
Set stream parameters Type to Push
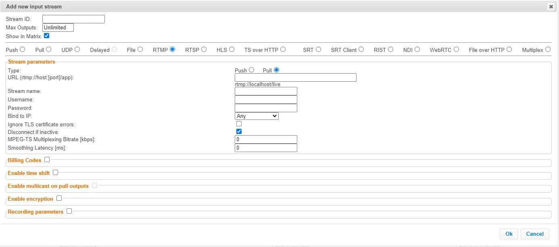[x=251, y=70]
